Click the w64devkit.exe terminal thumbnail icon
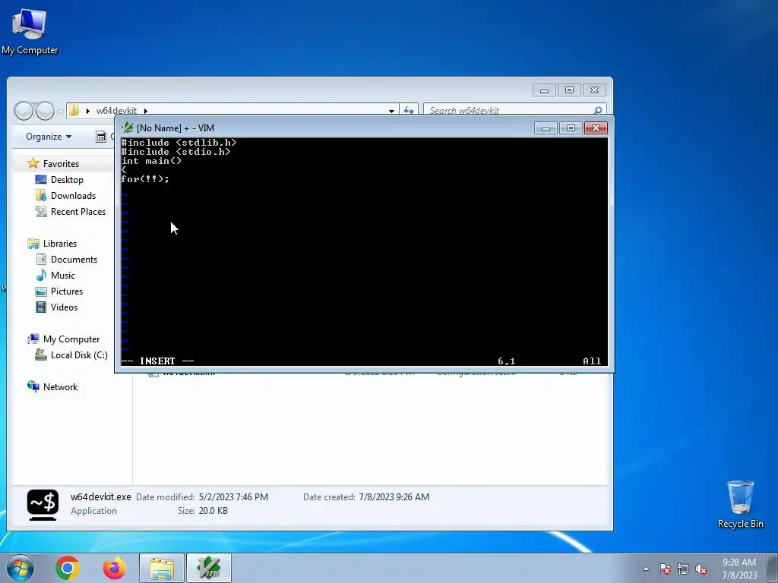 point(43,505)
